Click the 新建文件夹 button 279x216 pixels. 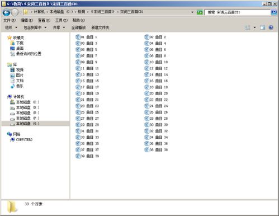coord(100,27)
